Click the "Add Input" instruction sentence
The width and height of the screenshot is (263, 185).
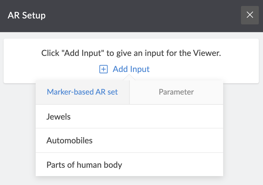coord(131,53)
